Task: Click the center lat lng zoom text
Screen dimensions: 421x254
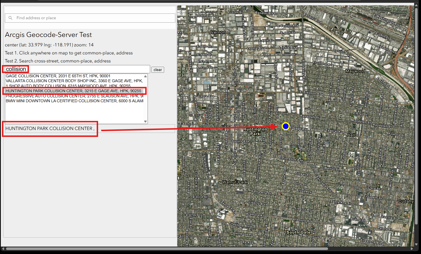Action: (x=49, y=45)
